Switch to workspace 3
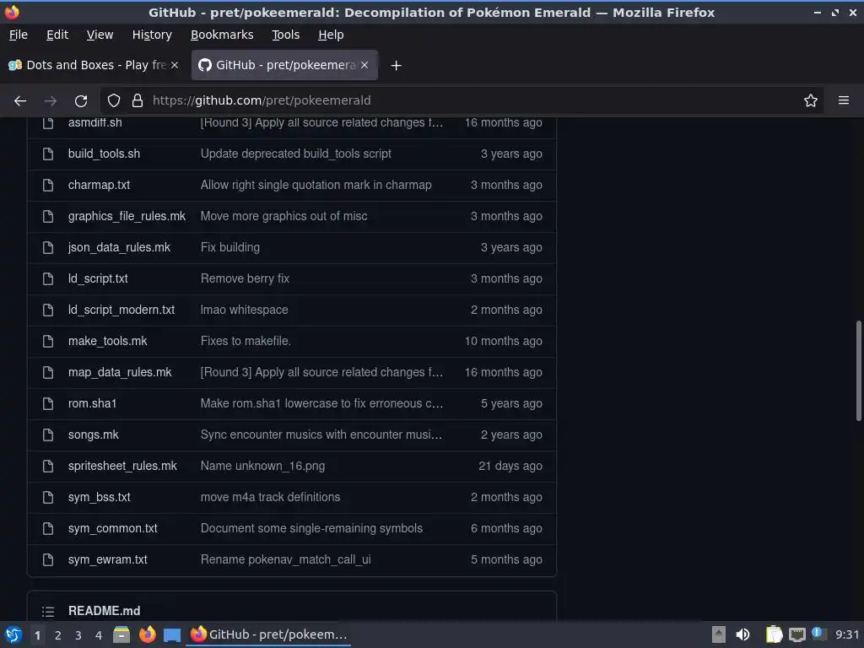This screenshot has height=648, width=864. click(x=78, y=635)
